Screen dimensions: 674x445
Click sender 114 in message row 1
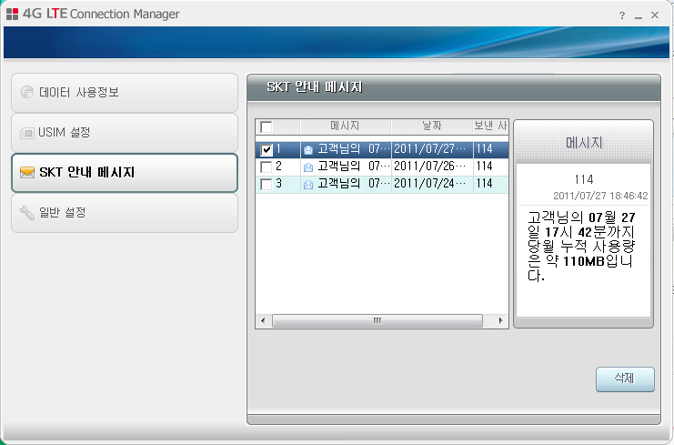[x=485, y=149]
